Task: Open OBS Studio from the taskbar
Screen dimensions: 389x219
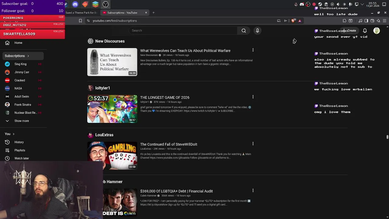Action: point(105,4)
